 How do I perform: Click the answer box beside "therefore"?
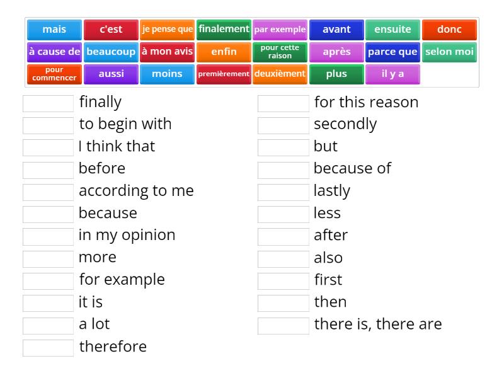[47, 346]
